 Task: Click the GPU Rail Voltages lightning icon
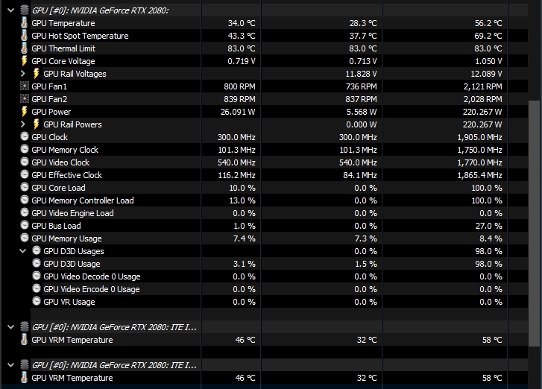pyautogui.click(x=36, y=74)
